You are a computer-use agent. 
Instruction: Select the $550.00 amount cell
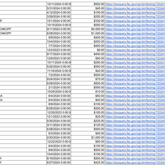tap(88, 25)
